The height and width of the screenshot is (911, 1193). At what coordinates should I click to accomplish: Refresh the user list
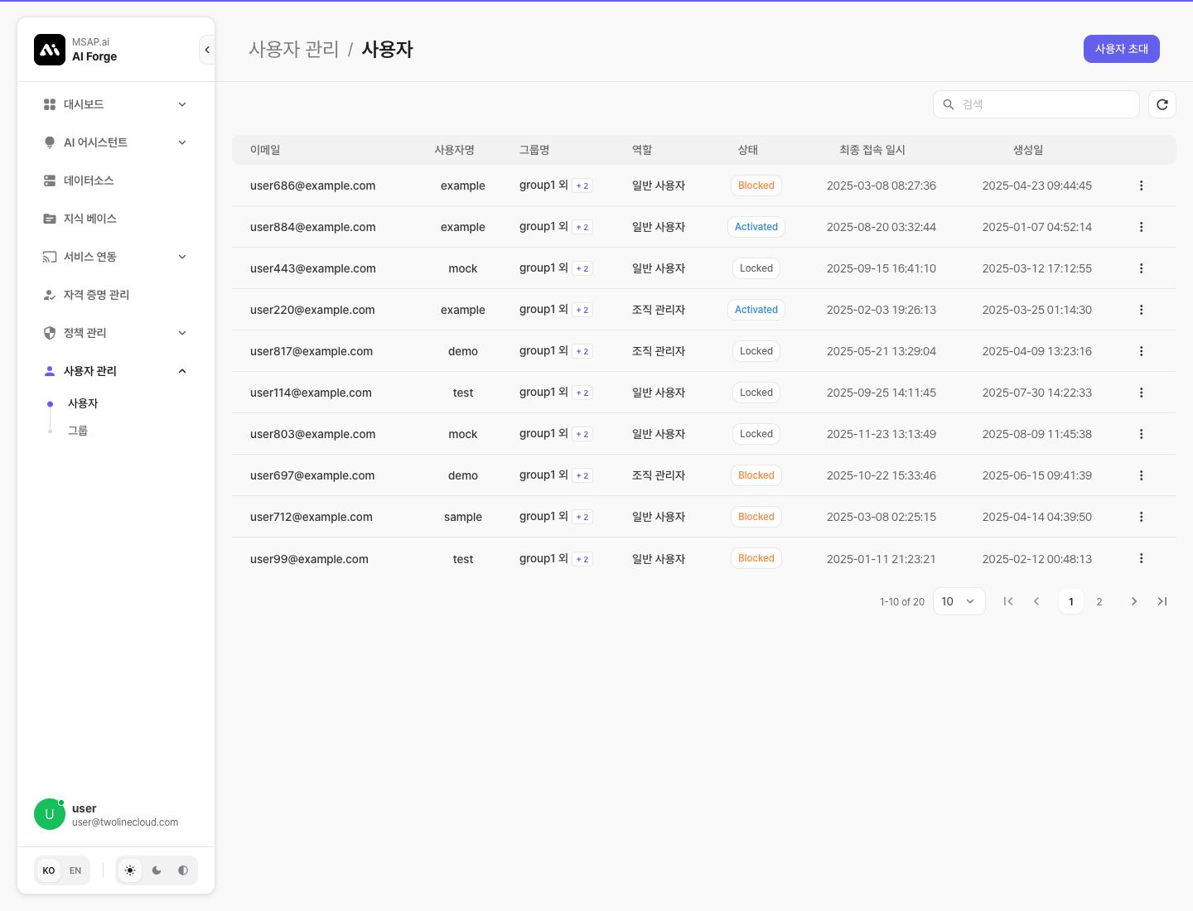[1162, 104]
